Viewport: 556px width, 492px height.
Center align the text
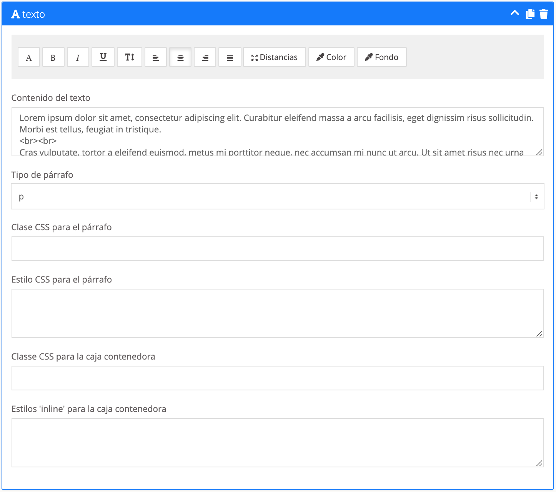coord(180,57)
